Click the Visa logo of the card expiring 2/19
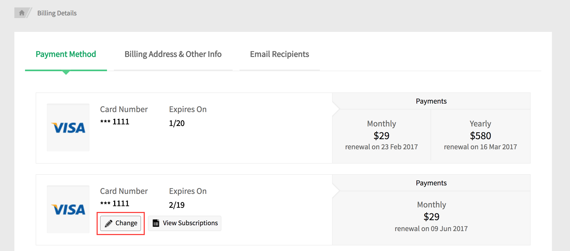The width and height of the screenshot is (570, 251). [68, 210]
